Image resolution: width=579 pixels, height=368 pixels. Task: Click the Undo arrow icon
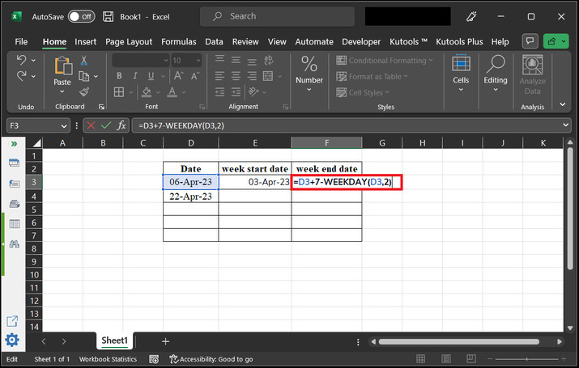(21, 60)
